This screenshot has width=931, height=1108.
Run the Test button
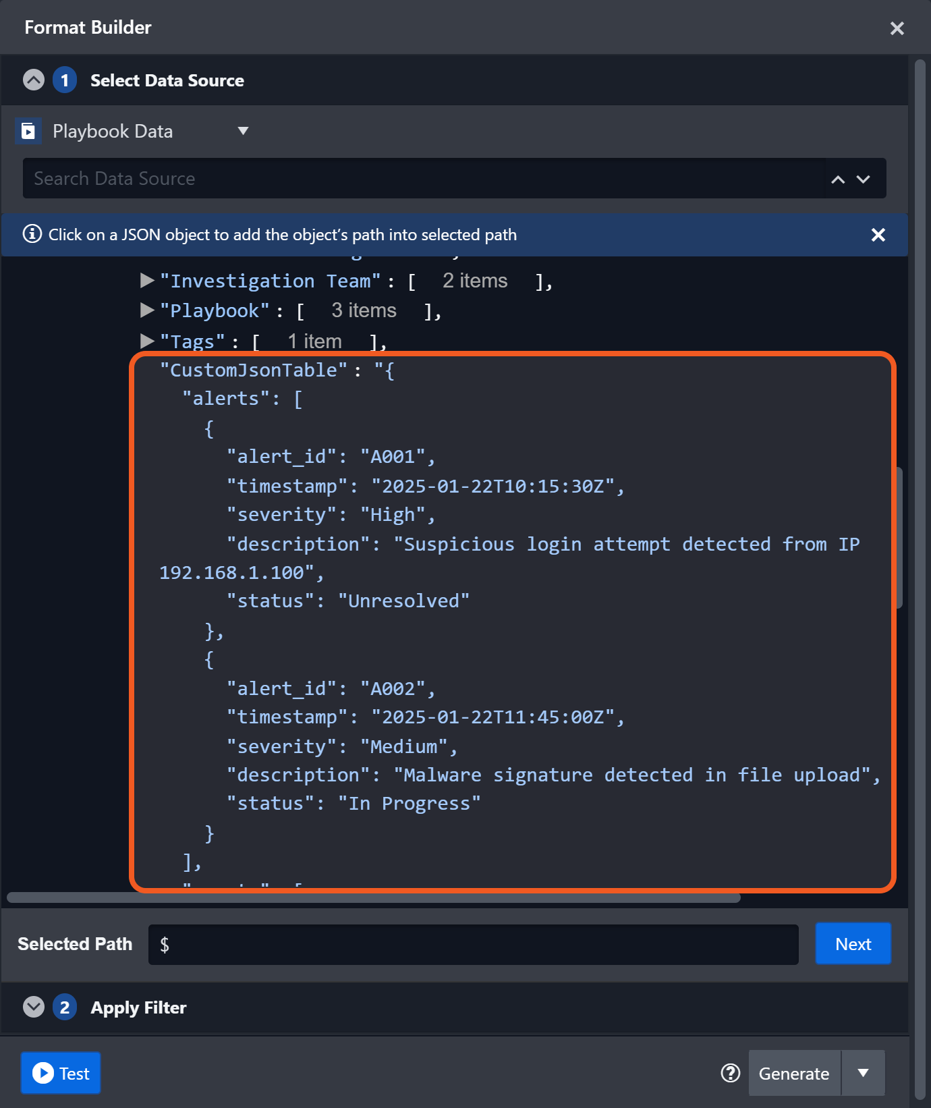pyautogui.click(x=61, y=1073)
